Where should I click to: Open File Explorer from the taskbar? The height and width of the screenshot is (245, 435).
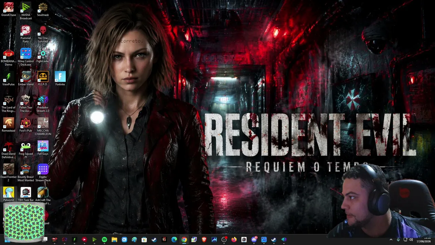tap(115, 240)
